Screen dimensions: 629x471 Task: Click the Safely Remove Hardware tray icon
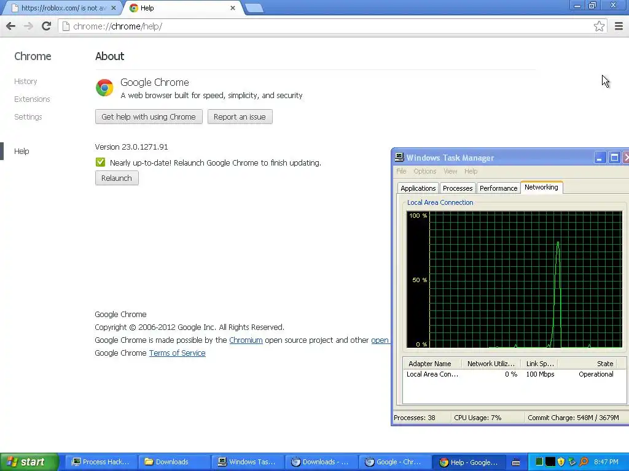coord(572,462)
